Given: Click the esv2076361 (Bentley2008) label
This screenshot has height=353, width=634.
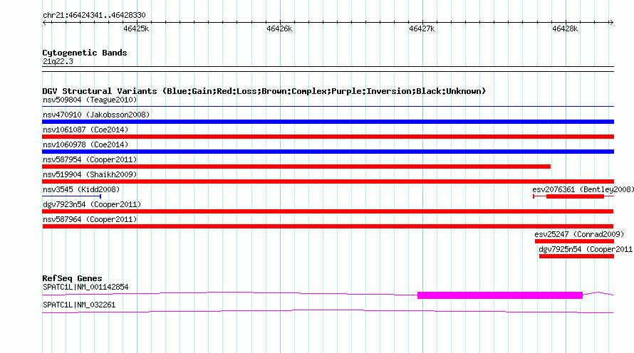Looking at the screenshot, I should pos(583,189).
